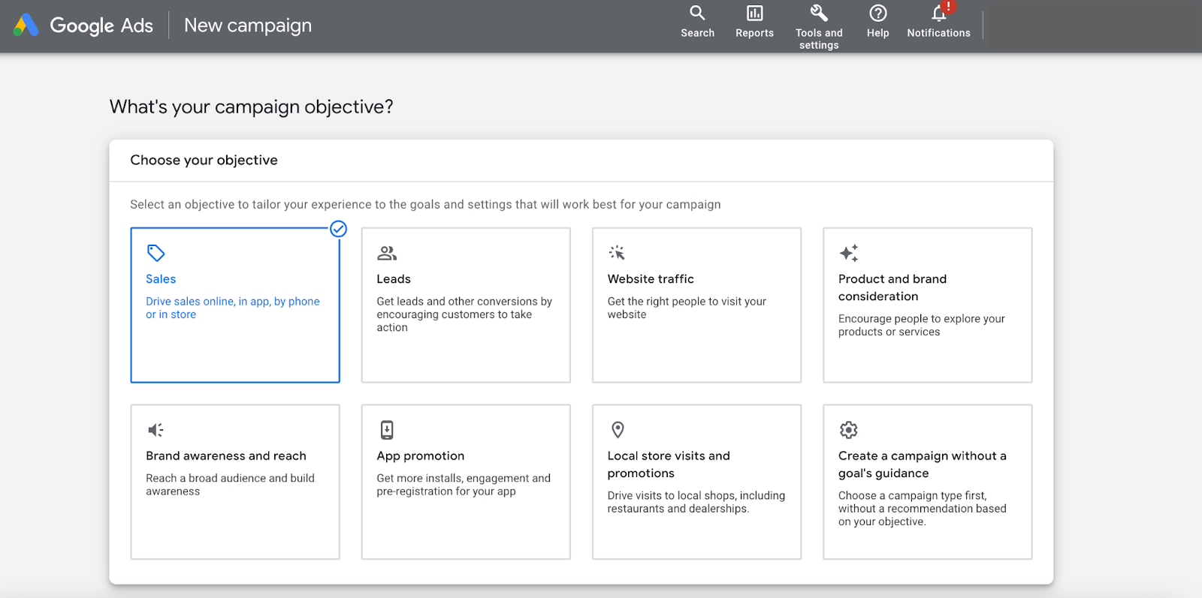The height and width of the screenshot is (598, 1202).
Task: Select Product and brand consideration objective
Action: point(927,305)
